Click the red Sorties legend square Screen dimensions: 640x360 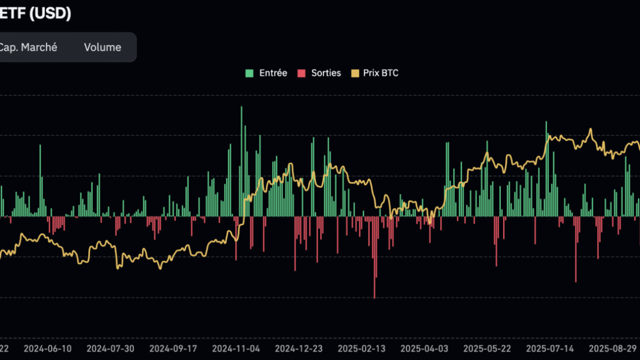301,72
